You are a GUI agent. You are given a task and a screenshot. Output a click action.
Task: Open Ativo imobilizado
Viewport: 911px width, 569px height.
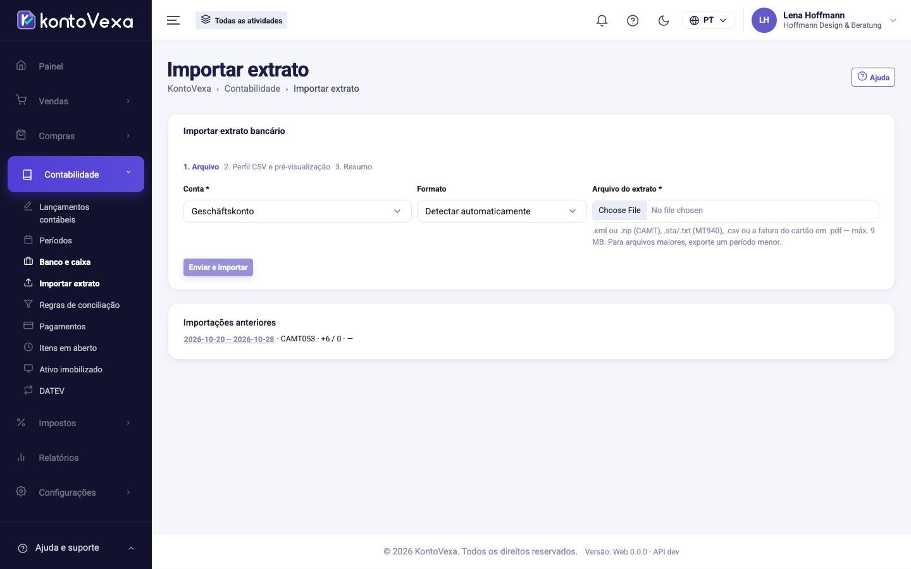70,369
